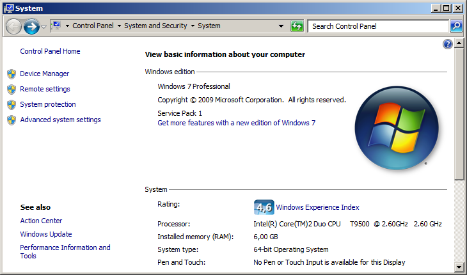This screenshot has height=275, width=467.
Task: Click the Windows 7 logo image
Action: pyautogui.click(x=397, y=128)
